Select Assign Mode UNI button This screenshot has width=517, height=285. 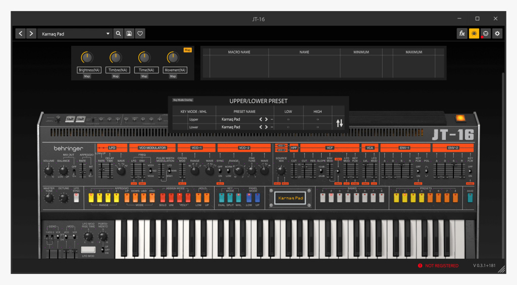coord(171,198)
